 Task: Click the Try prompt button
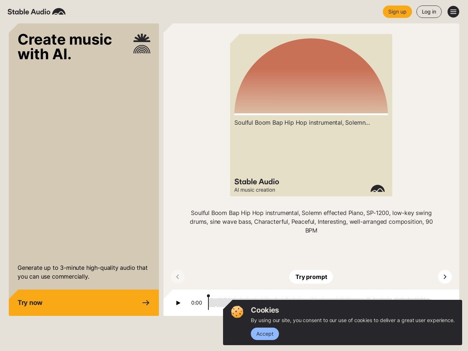311,277
